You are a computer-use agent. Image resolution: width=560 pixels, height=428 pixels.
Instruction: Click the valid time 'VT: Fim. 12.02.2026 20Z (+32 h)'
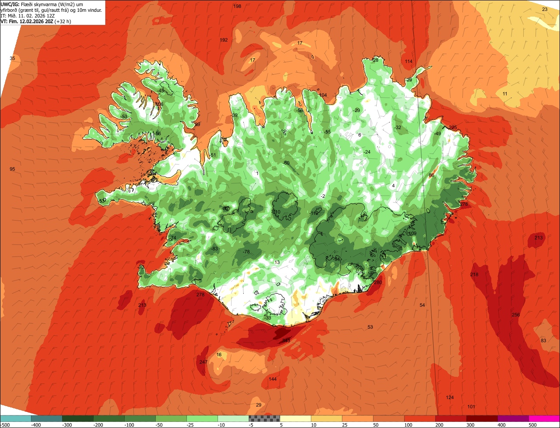tap(36, 21)
